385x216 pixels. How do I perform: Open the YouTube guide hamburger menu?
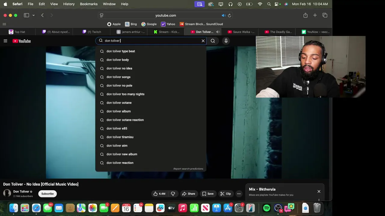(x=5, y=41)
